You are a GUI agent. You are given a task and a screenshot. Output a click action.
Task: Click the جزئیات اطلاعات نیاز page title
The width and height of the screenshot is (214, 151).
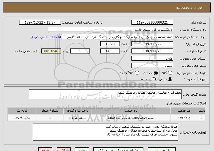point(189,8)
